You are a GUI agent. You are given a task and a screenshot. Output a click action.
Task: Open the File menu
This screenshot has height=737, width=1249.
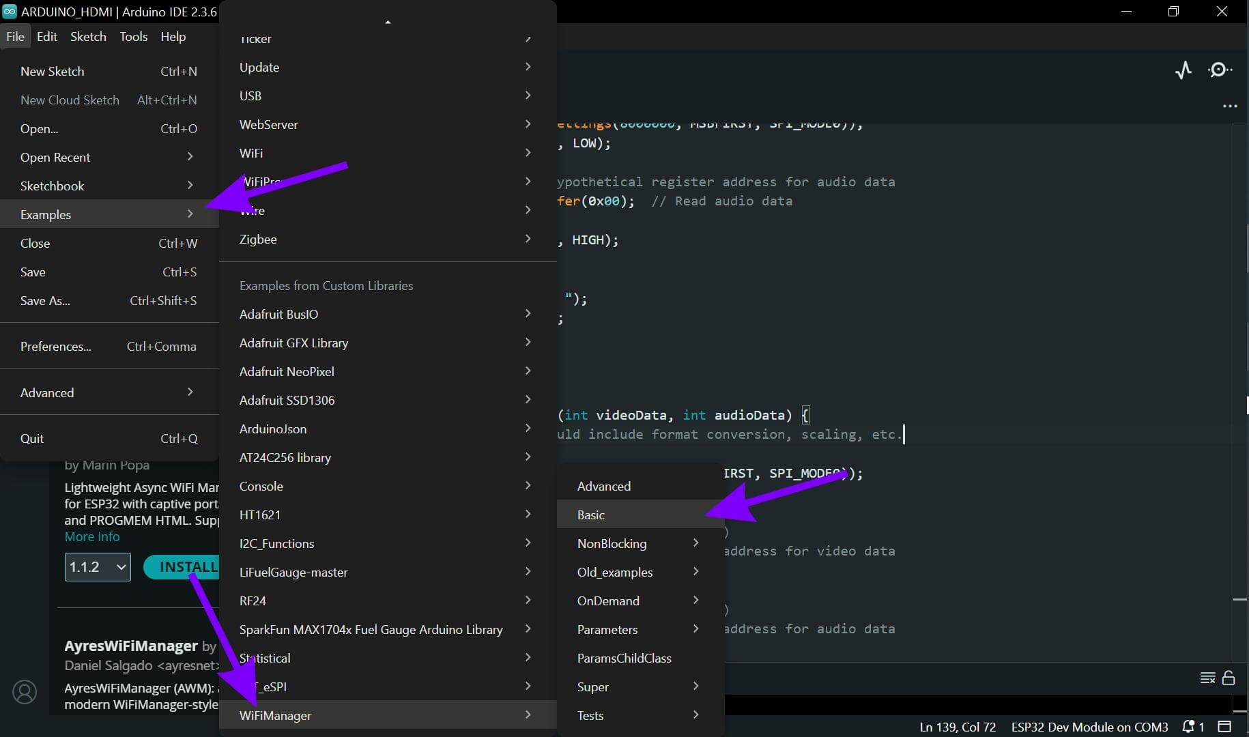15,37
